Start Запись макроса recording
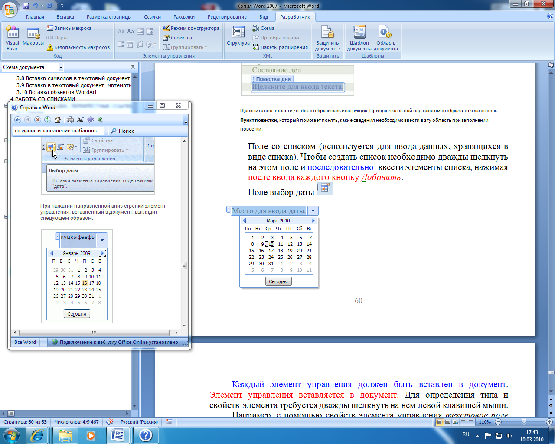The width and height of the screenshot is (555, 444). [x=69, y=28]
